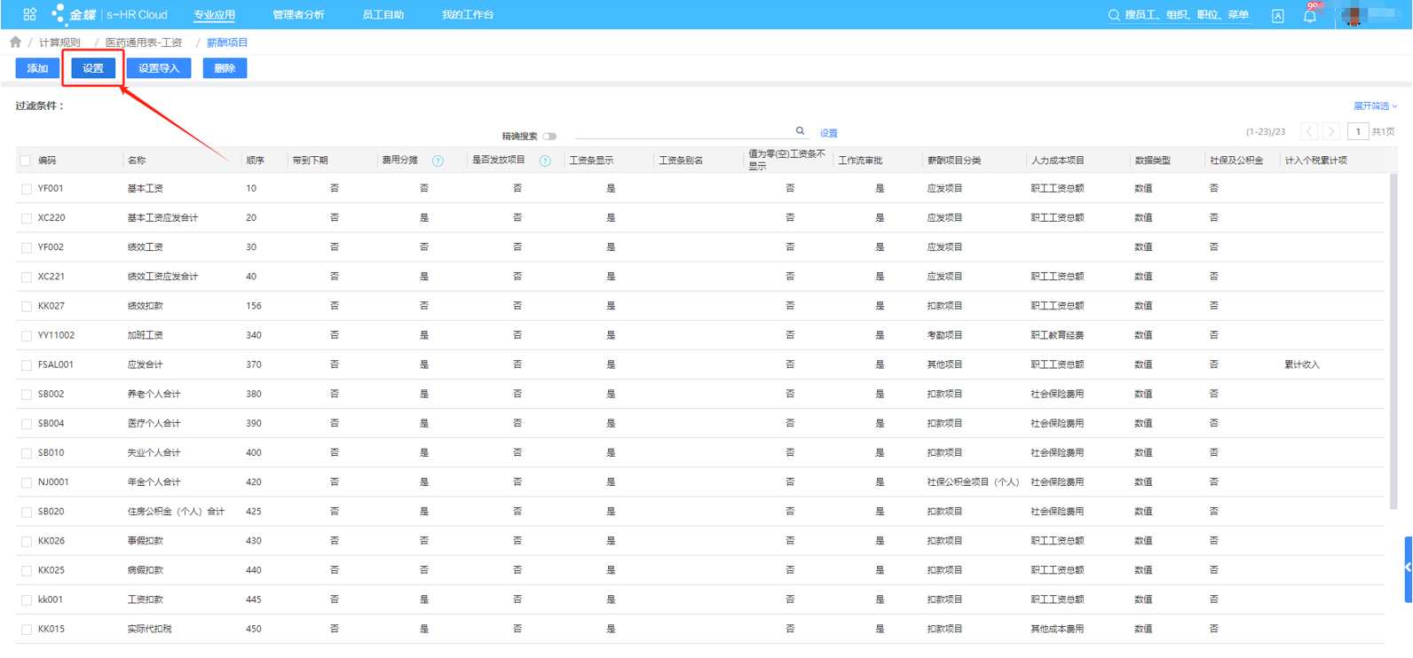Image resolution: width=1413 pixels, height=658 pixels.
Task: Select the 累计收入 cell
Action: (x=1302, y=364)
